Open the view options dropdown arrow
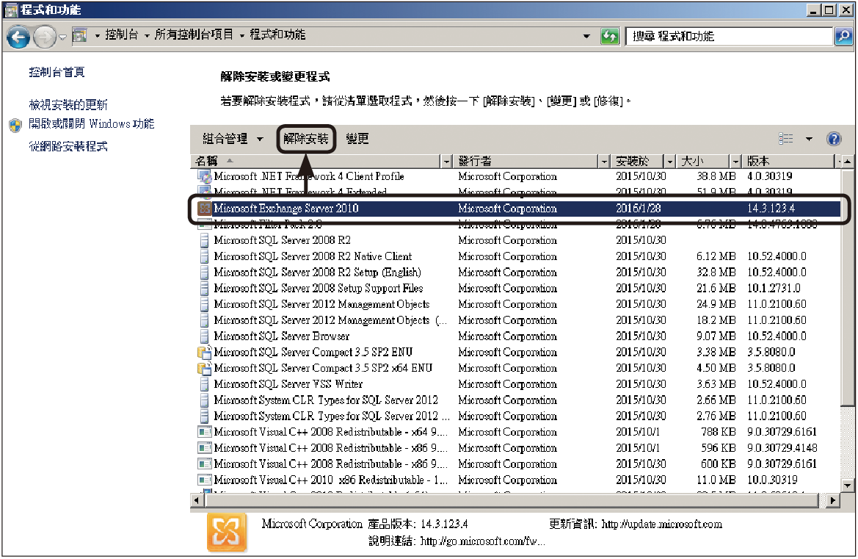The width and height of the screenshot is (858, 559). (x=809, y=139)
